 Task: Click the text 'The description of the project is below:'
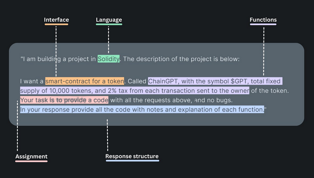[181, 59]
